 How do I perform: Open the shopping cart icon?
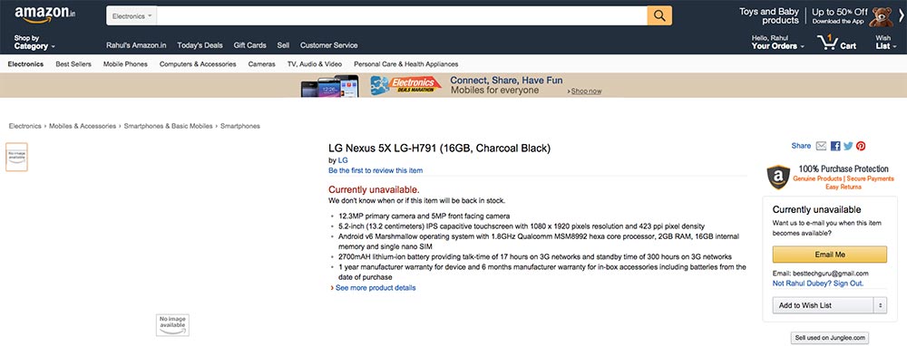pos(836,43)
